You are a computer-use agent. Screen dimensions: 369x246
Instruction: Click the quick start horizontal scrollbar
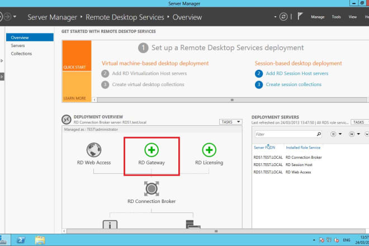pyautogui.click(x=232, y=100)
